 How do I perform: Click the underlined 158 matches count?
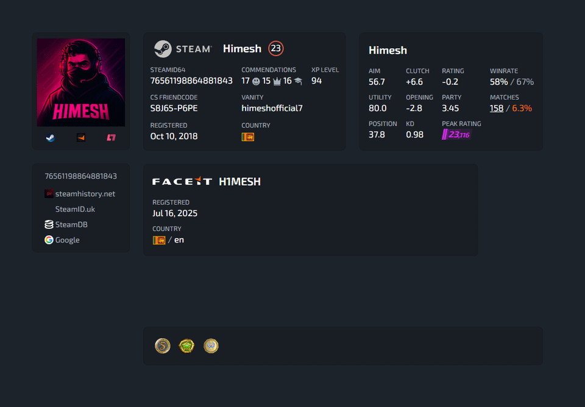click(x=497, y=108)
